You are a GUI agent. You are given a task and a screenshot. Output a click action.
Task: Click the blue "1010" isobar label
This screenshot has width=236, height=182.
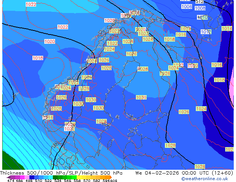[202, 17]
